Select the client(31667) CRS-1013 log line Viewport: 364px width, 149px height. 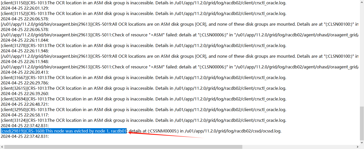click(x=143, y=78)
